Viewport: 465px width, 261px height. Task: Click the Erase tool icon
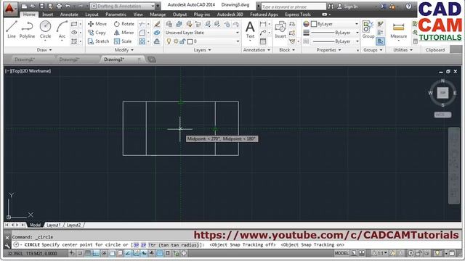click(x=157, y=24)
